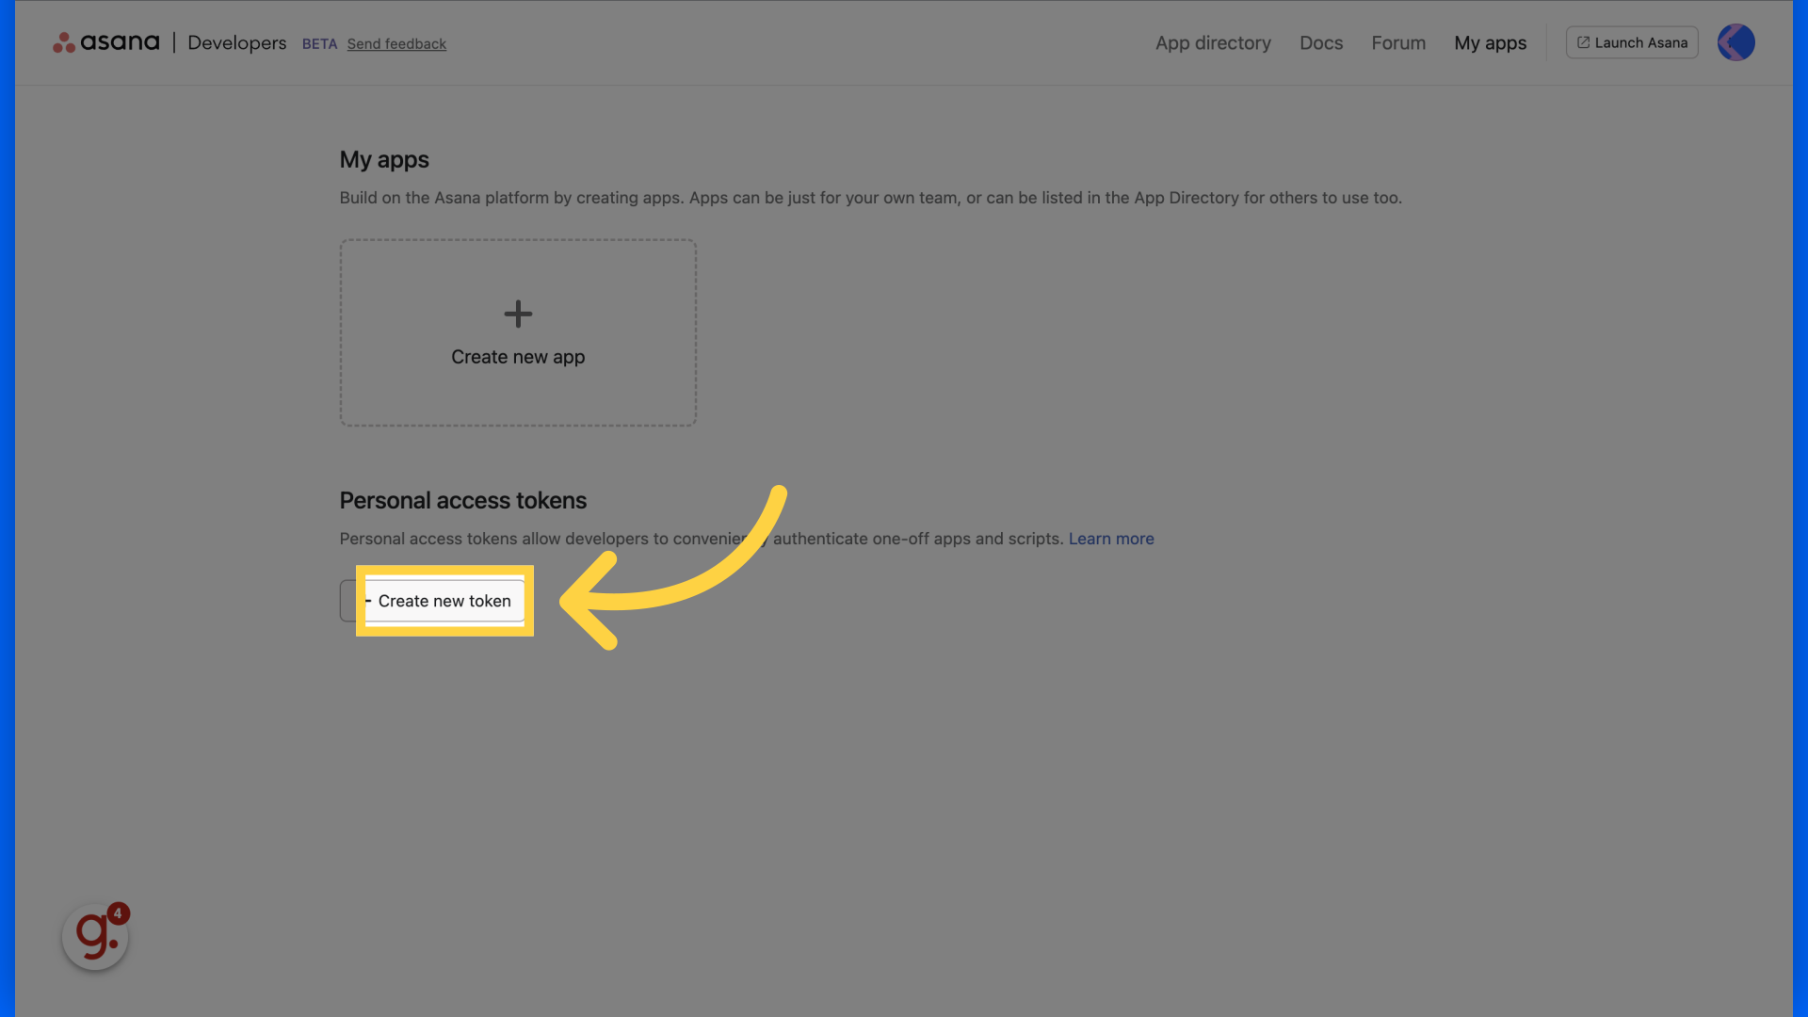Open App directory in the navigation
The height and width of the screenshot is (1017, 1808).
point(1213,43)
